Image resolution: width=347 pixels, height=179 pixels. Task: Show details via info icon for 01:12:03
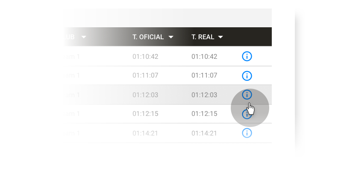(247, 95)
